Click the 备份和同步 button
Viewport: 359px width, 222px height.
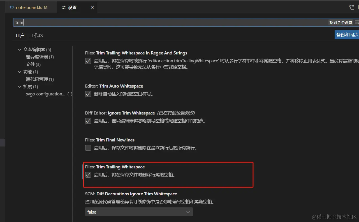tap(347, 35)
